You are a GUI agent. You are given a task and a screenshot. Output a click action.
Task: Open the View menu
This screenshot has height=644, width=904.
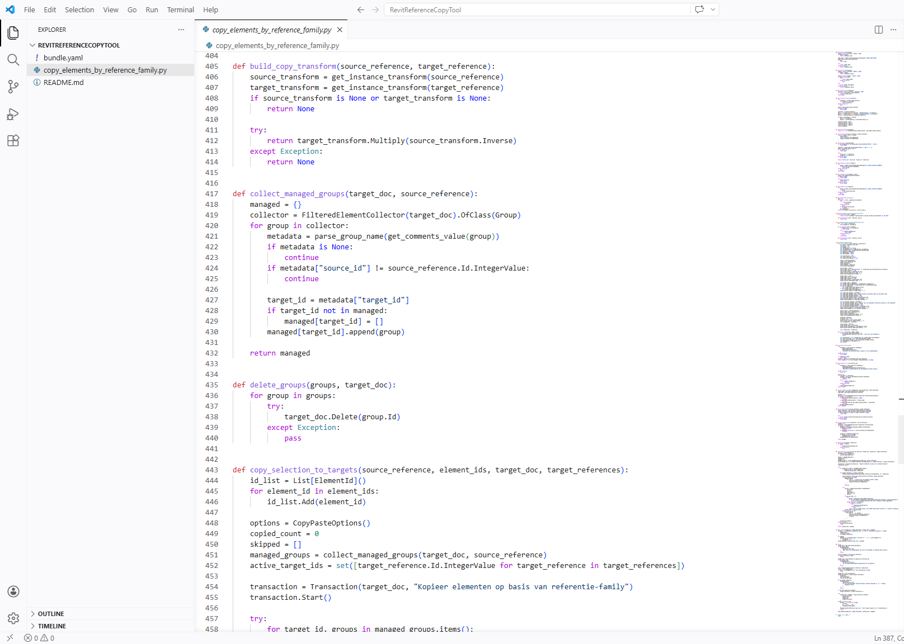click(111, 10)
